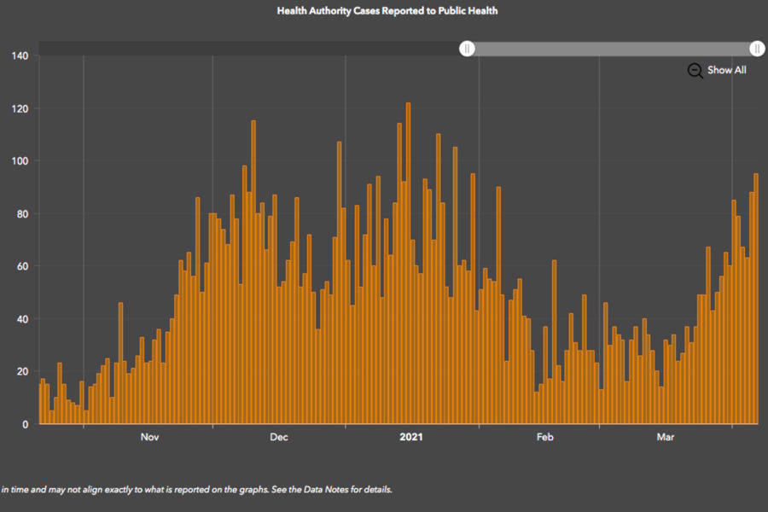Click the Data Notes footnote text
Viewport: 768px width, 512px height.
[x=196, y=490]
